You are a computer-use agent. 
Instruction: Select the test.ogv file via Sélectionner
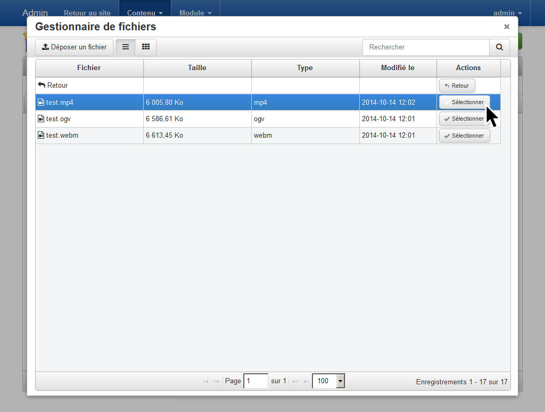pos(464,119)
